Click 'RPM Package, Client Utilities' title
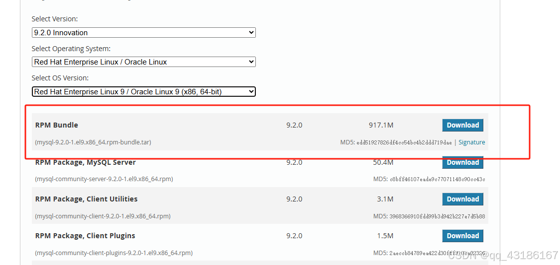 pyautogui.click(x=86, y=199)
